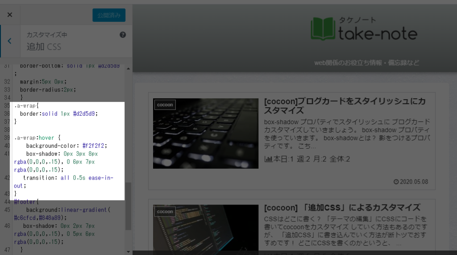Click the 公開済み publish button

(x=109, y=15)
